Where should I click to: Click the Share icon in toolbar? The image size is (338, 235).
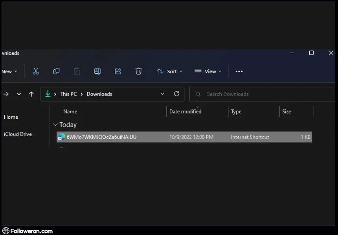(x=118, y=71)
